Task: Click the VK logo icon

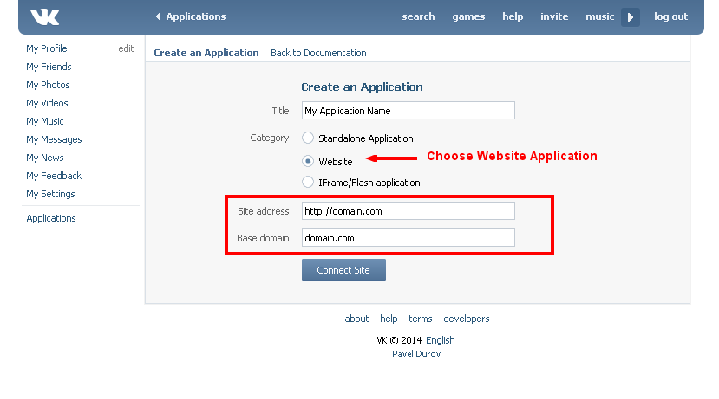Action: (44, 16)
